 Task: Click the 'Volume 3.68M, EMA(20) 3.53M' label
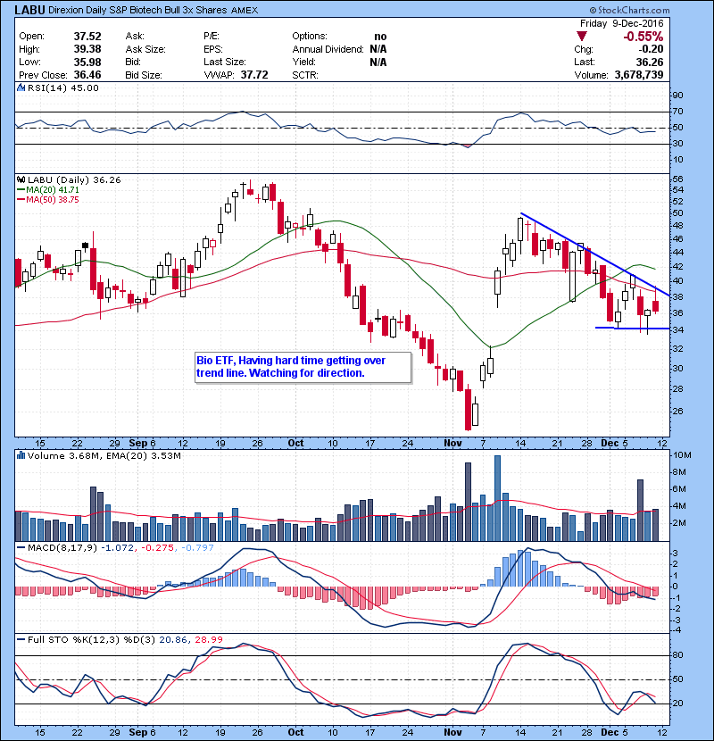click(104, 455)
